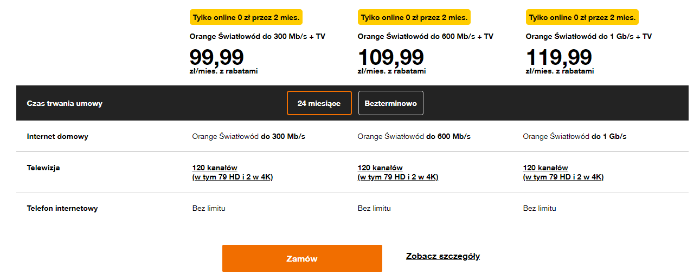Click the 109,99 price
Image resolution: width=700 pixels, height=280 pixels.
[x=391, y=57]
